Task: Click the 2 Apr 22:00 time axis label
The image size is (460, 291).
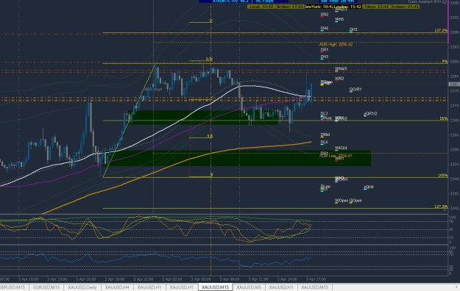Action: (144, 279)
